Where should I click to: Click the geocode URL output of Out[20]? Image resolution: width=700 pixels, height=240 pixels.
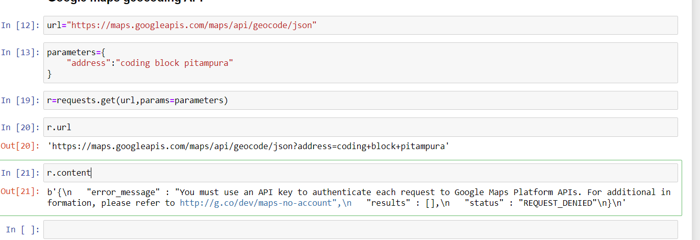(248, 147)
